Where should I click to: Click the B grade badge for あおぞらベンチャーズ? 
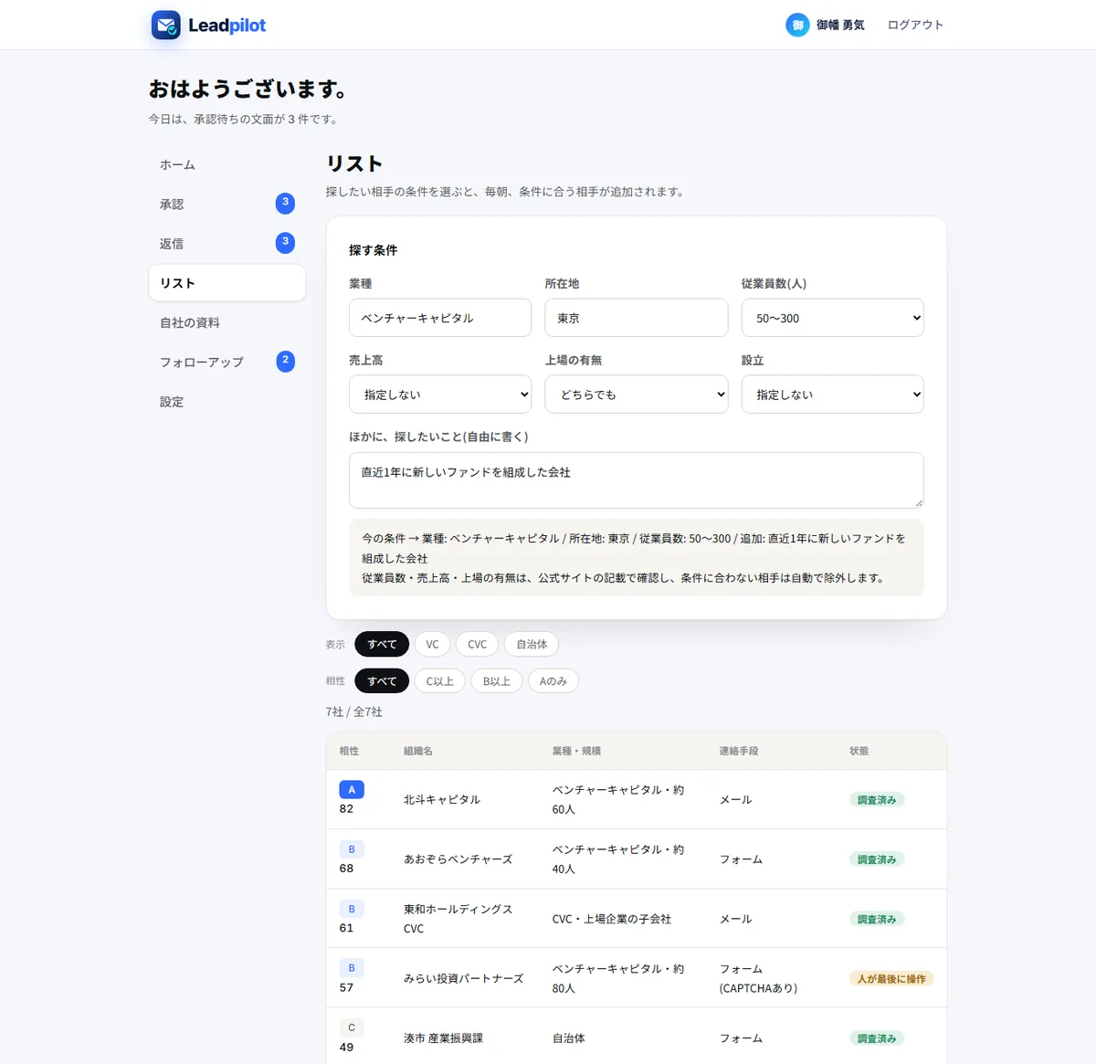point(352,849)
